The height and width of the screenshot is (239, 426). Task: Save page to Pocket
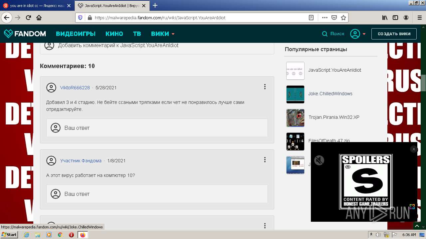[x=334, y=18]
